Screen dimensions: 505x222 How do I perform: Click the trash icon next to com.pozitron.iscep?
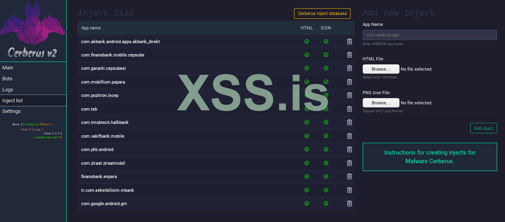pos(349,95)
